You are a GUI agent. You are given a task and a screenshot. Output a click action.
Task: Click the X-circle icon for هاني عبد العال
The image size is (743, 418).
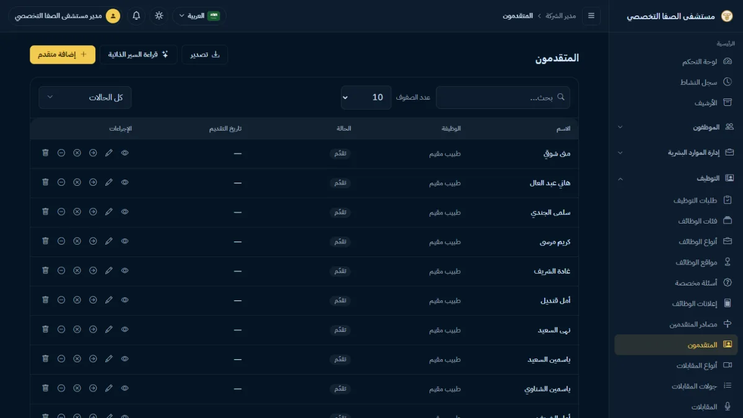(77, 182)
